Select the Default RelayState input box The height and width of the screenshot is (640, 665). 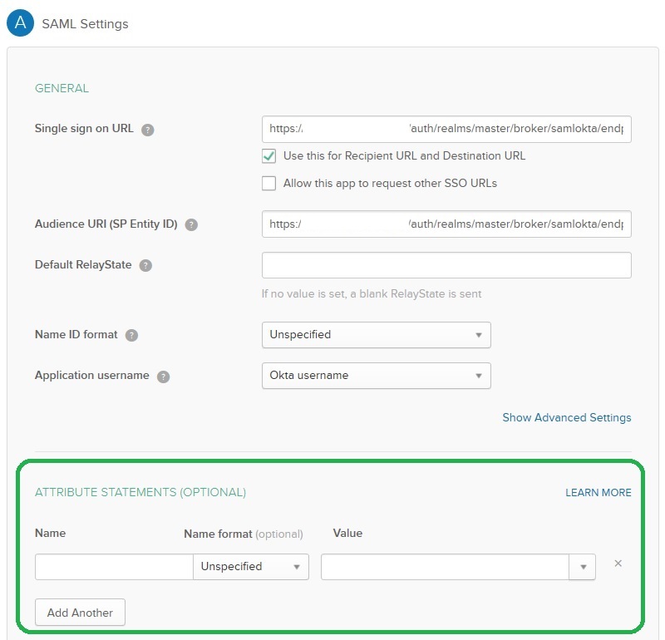point(446,265)
